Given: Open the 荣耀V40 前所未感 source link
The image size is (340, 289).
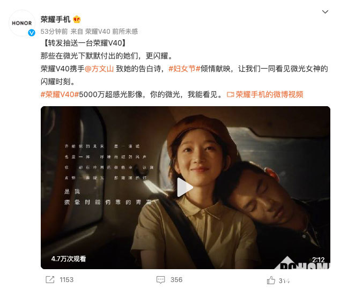Looking at the screenshot, I should click(x=112, y=32).
